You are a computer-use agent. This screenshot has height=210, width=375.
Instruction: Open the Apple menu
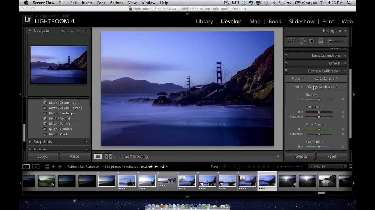pos(26,3)
